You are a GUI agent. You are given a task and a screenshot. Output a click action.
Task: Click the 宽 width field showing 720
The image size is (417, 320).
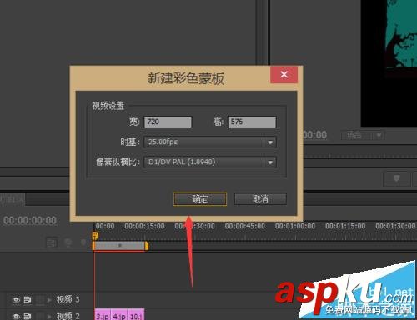pos(168,122)
